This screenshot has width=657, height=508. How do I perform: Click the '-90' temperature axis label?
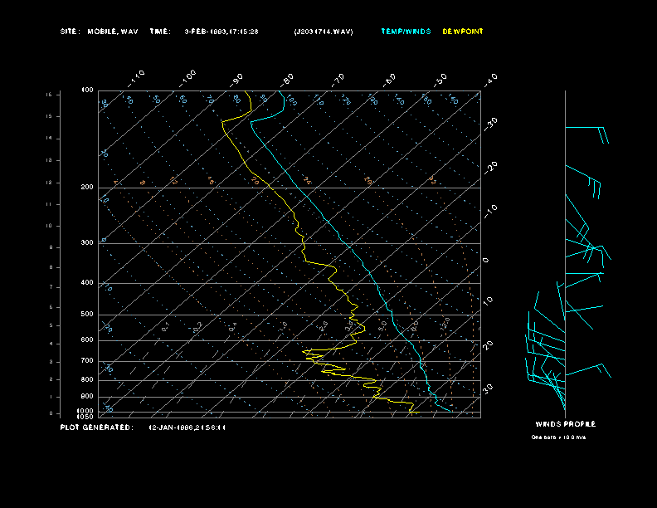coord(236,80)
